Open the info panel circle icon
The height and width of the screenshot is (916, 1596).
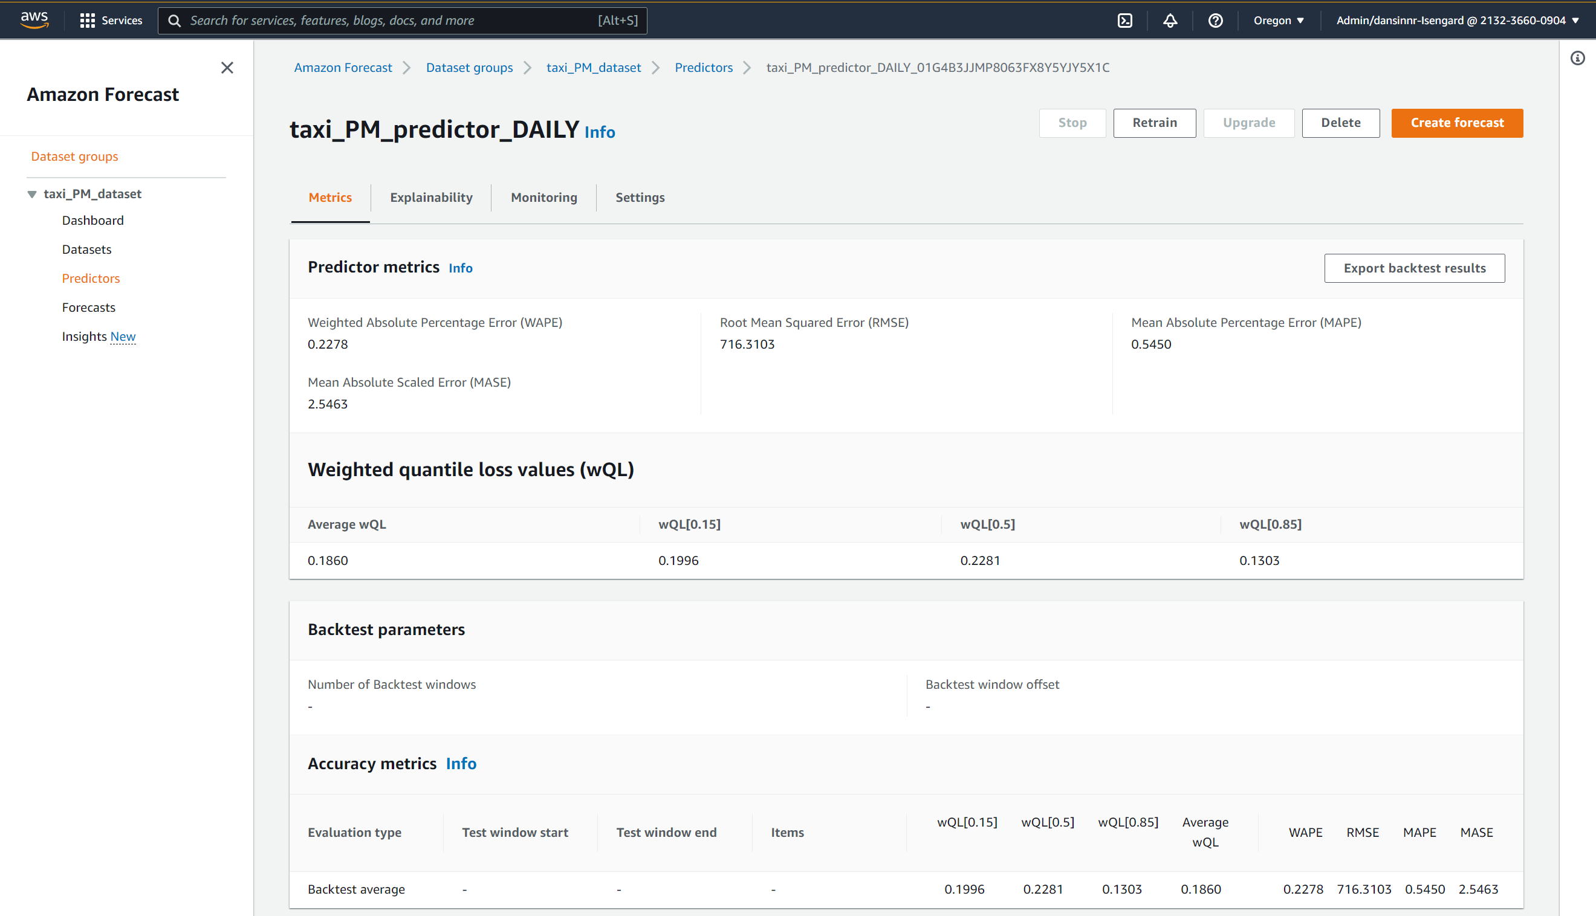pos(1577,59)
